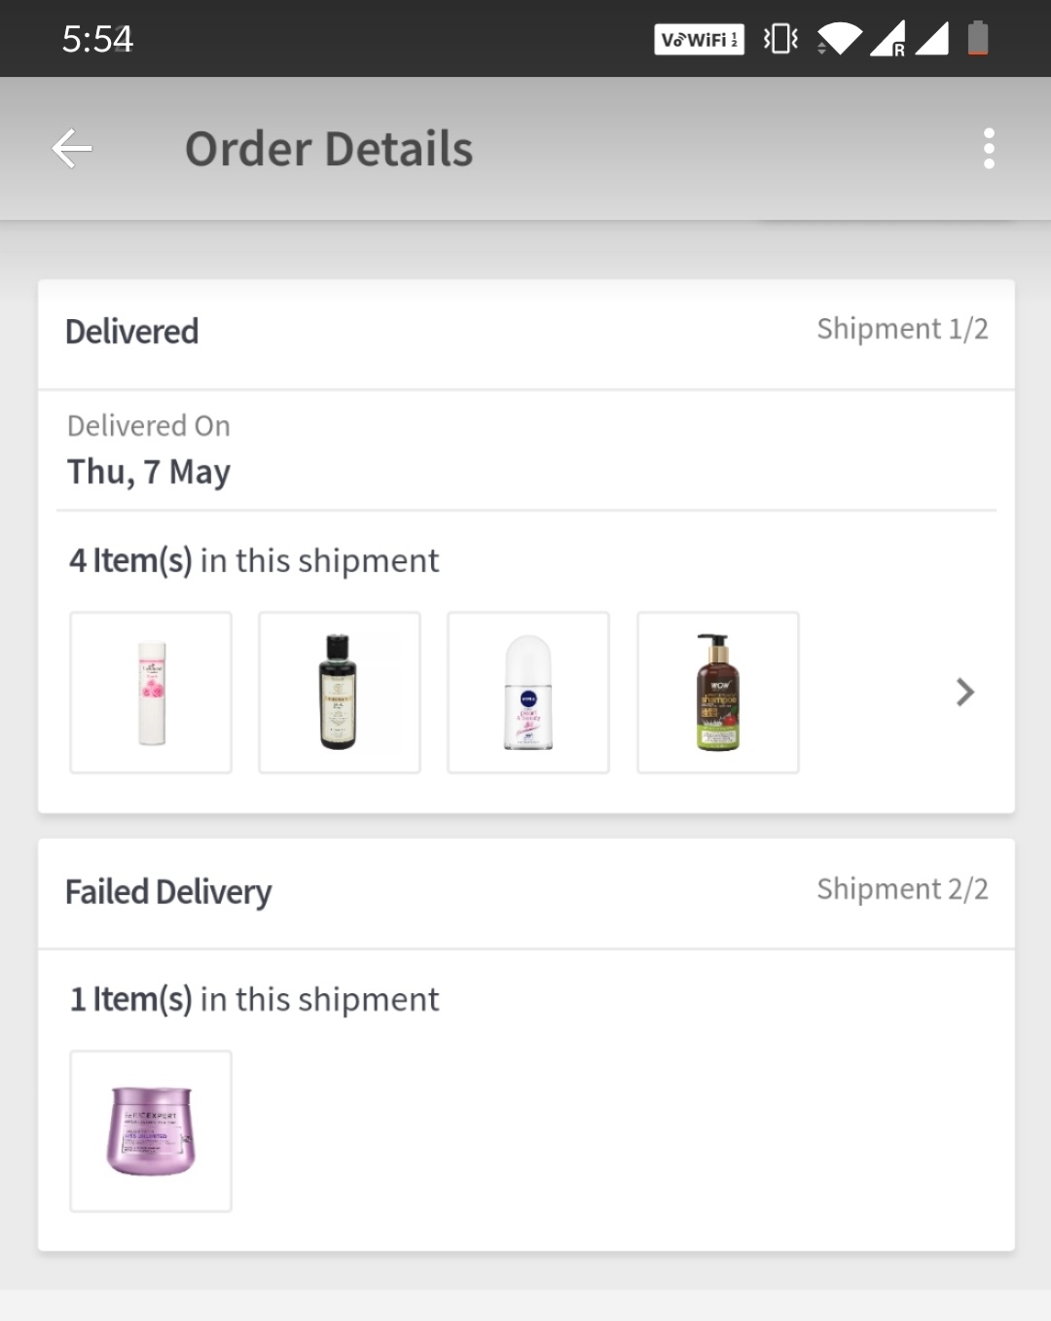Screen dimensions: 1051x1321
Task: Tap the Shipment 2/2 label
Action: tap(902, 889)
